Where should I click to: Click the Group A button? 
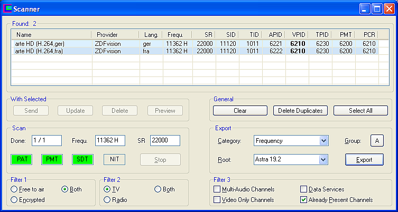(377, 141)
